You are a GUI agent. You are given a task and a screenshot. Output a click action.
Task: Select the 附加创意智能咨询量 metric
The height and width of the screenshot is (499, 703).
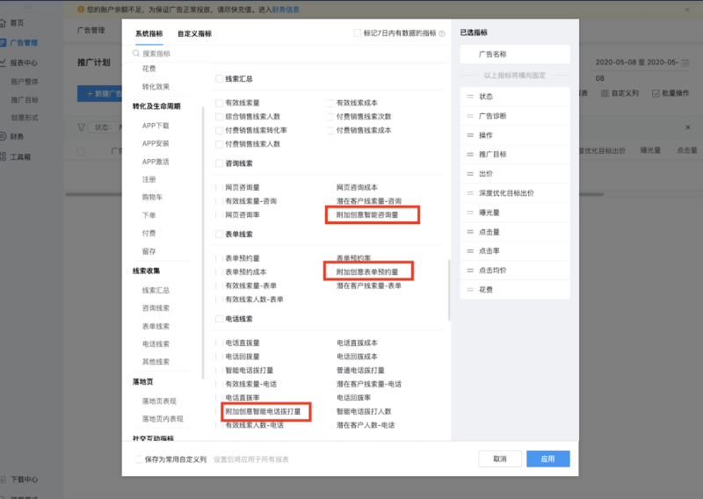pos(367,214)
